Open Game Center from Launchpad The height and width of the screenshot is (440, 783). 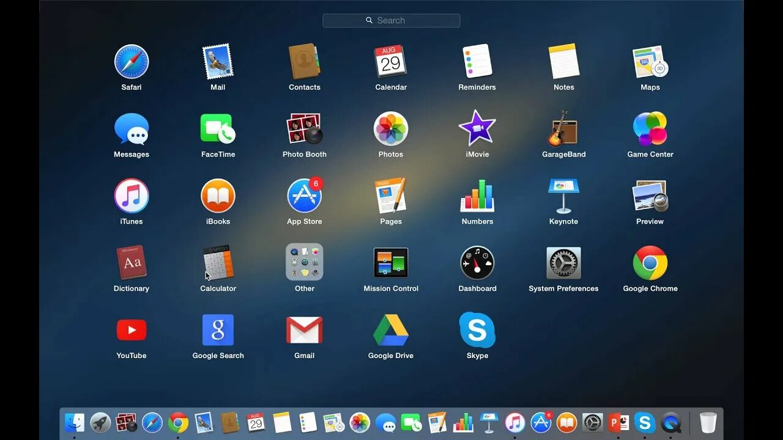pos(650,129)
